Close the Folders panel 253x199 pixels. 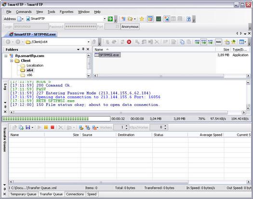tap(88, 49)
